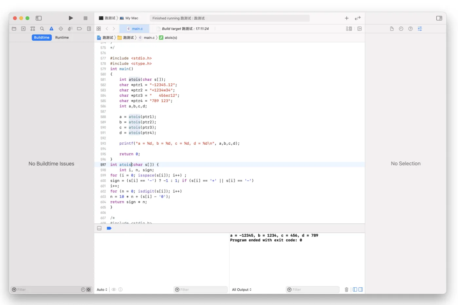Click 'Program ended with exit code: 0'
The image size is (458, 305).
[x=266, y=240]
